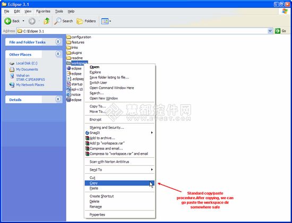Open Vishal on STAR-C1FEA99F65 link

tap(30, 77)
